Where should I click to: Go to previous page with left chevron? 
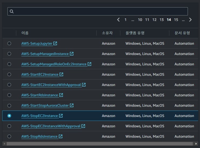pyautogui.click(x=118, y=20)
